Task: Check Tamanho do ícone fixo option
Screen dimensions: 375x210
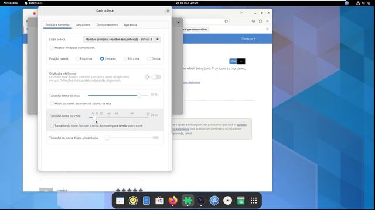Action: 52,125
